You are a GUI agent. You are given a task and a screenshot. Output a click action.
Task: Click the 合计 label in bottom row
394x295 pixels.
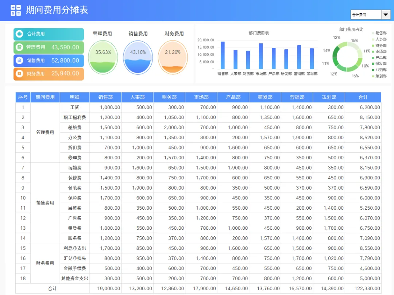tap(52, 288)
